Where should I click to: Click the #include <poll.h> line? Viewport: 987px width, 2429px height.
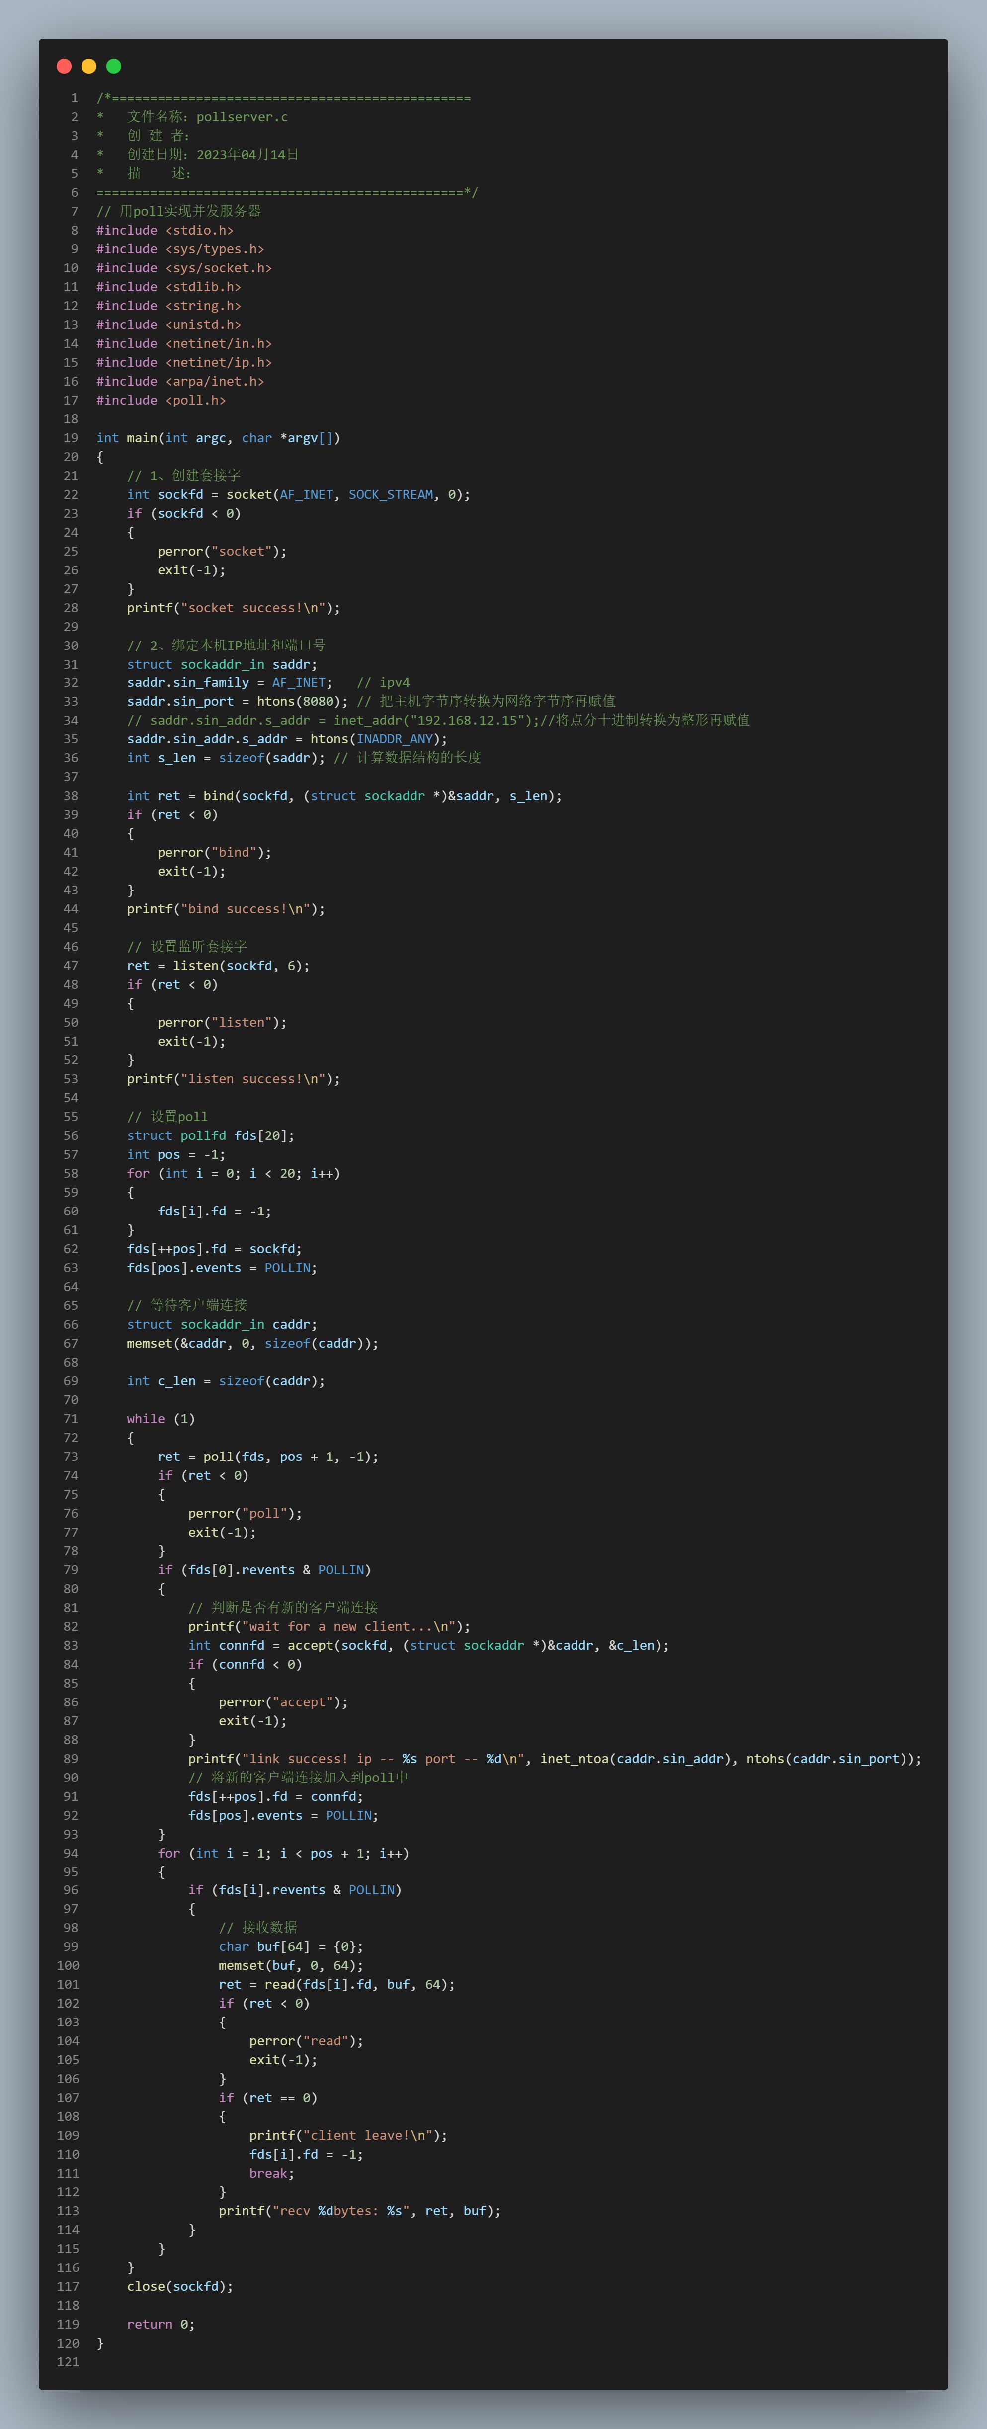pos(161,400)
